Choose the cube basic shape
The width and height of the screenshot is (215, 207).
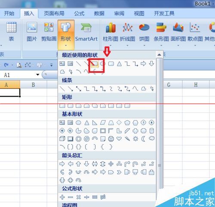(x=62, y=139)
